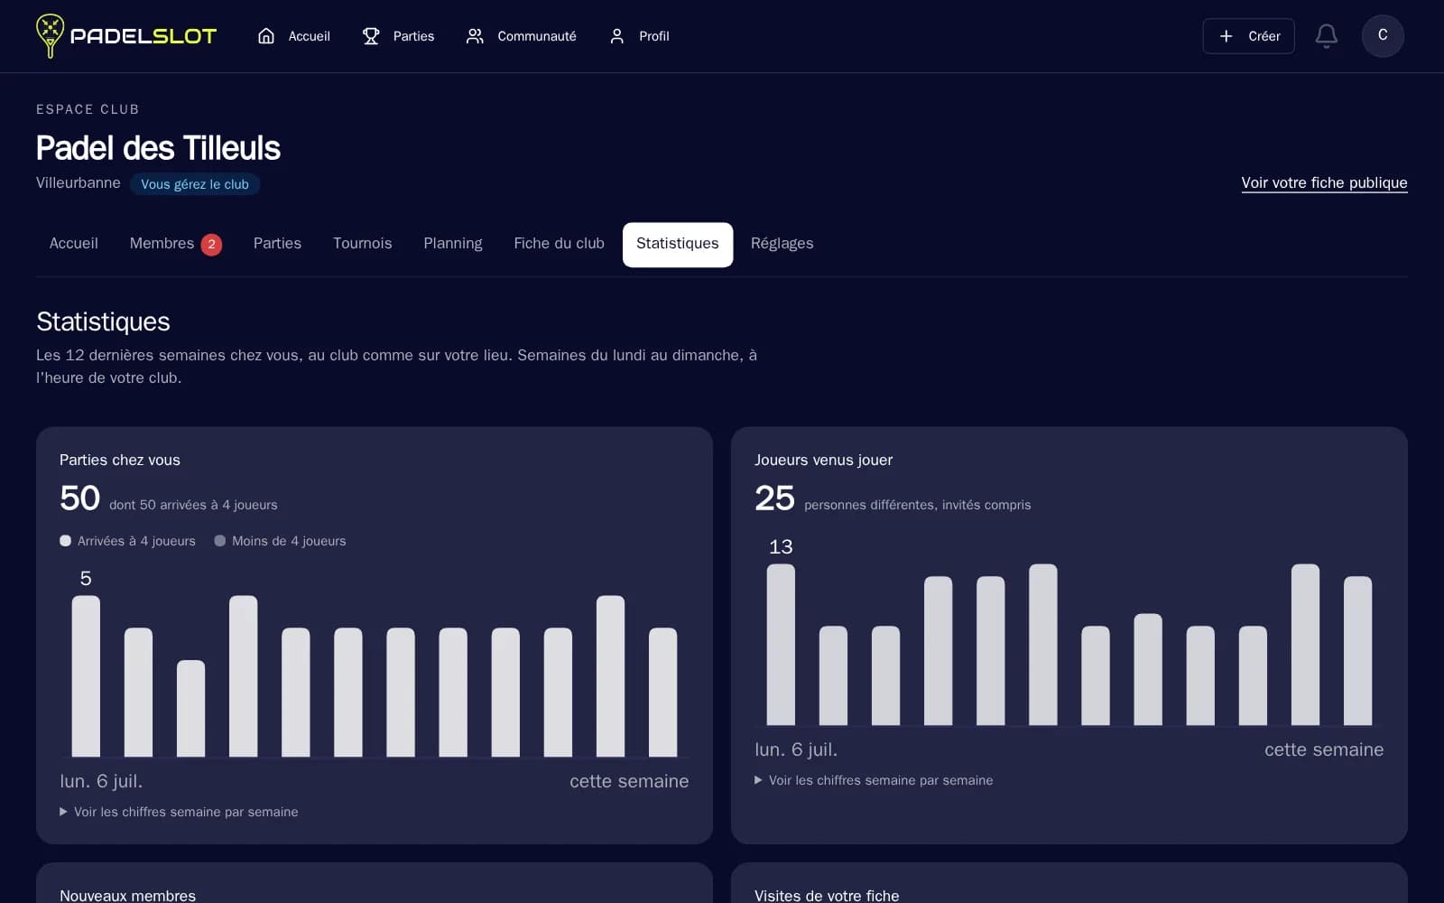Open notifications bell
The height and width of the screenshot is (903, 1444).
click(x=1327, y=36)
